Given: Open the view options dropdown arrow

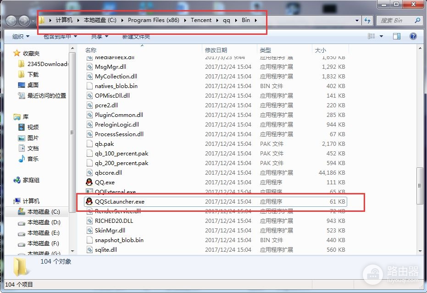Looking at the screenshot, I should [381, 36].
